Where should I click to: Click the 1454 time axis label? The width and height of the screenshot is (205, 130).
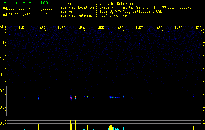click(x=81, y=28)
